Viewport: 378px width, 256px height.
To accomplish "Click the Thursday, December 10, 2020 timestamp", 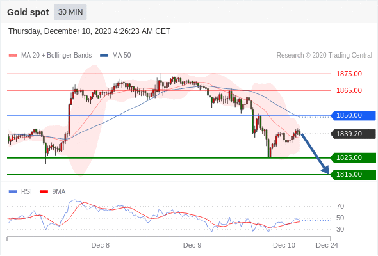I will 90,31.
